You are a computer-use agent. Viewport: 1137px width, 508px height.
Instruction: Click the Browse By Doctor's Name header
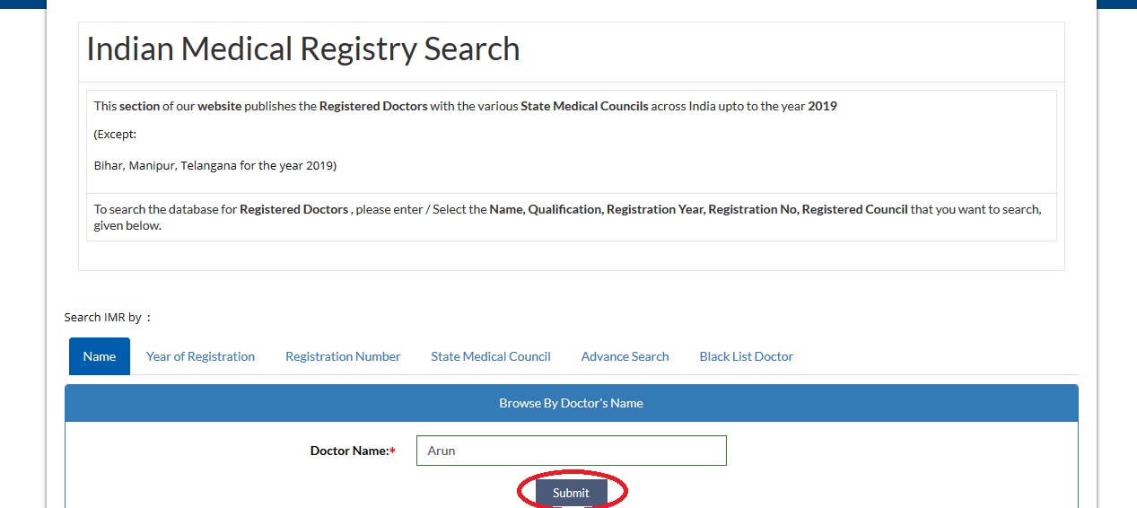coord(571,403)
